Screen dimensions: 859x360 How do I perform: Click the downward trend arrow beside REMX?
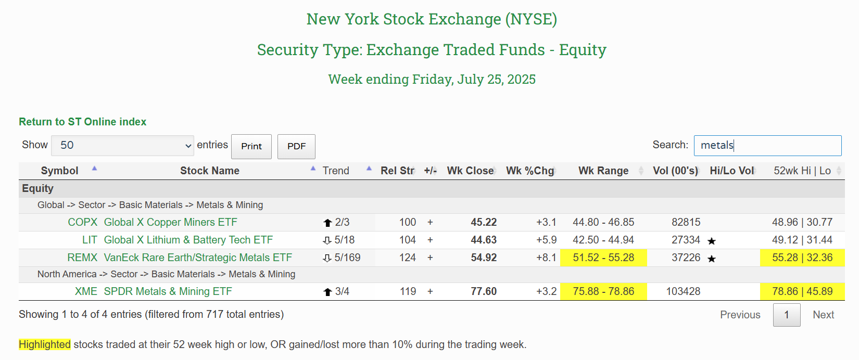click(327, 258)
